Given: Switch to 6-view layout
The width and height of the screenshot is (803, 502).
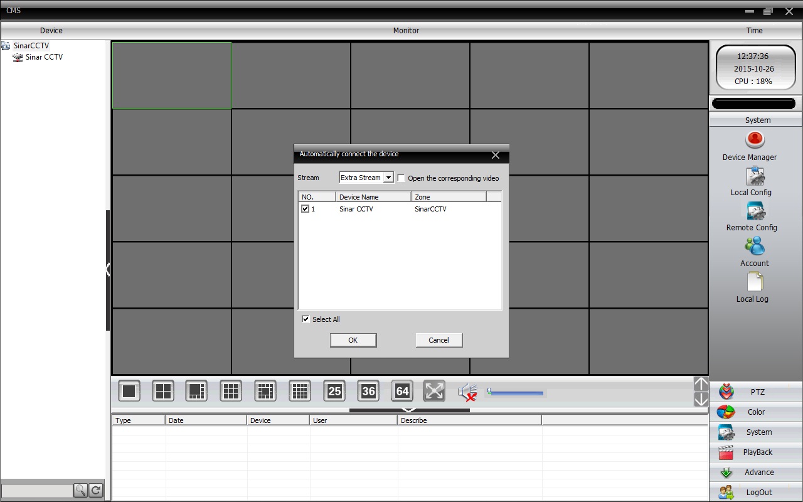Looking at the screenshot, I should (197, 392).
